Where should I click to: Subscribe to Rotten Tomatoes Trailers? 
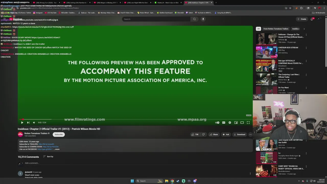[x=59, y=134]
